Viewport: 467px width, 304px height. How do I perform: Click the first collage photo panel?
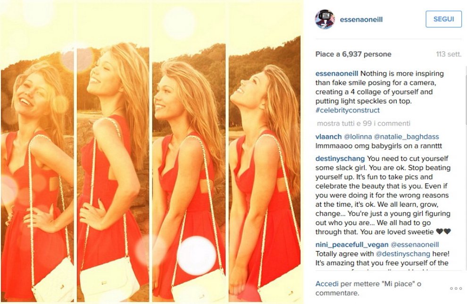pos(37,152)
